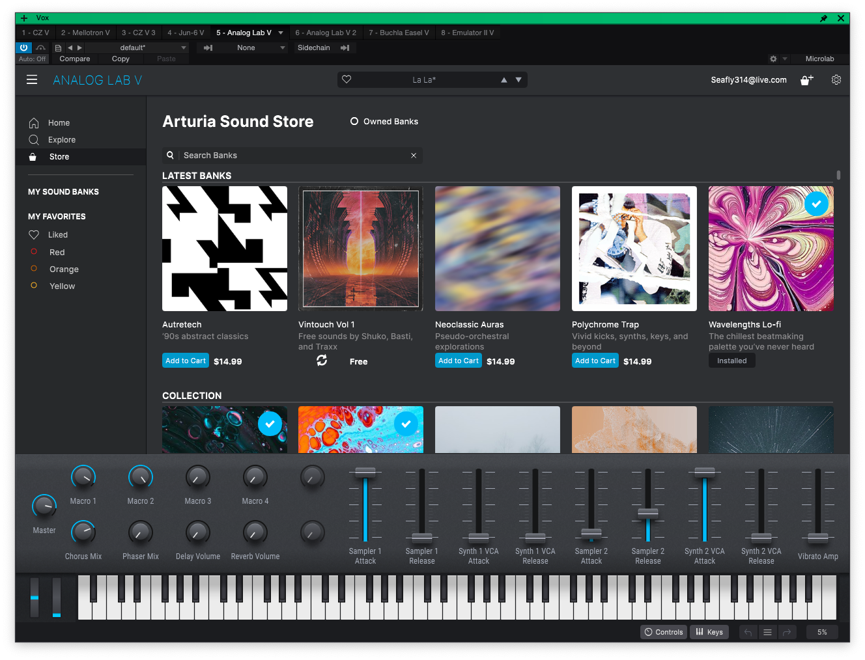
Task: Switch to the 2 - Mellotron V tab
Action: (85, 33)
